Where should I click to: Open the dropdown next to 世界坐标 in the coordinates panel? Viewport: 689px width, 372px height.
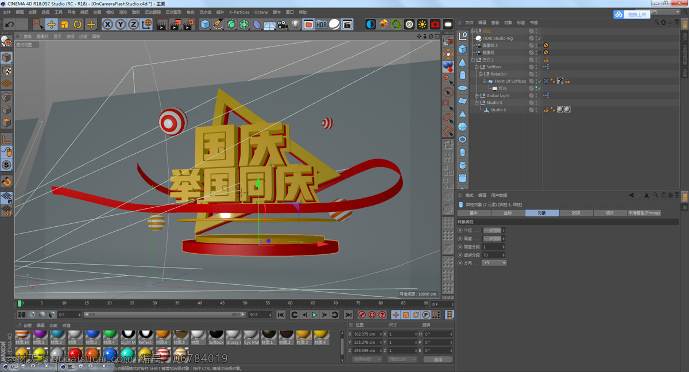click(402, 359)
